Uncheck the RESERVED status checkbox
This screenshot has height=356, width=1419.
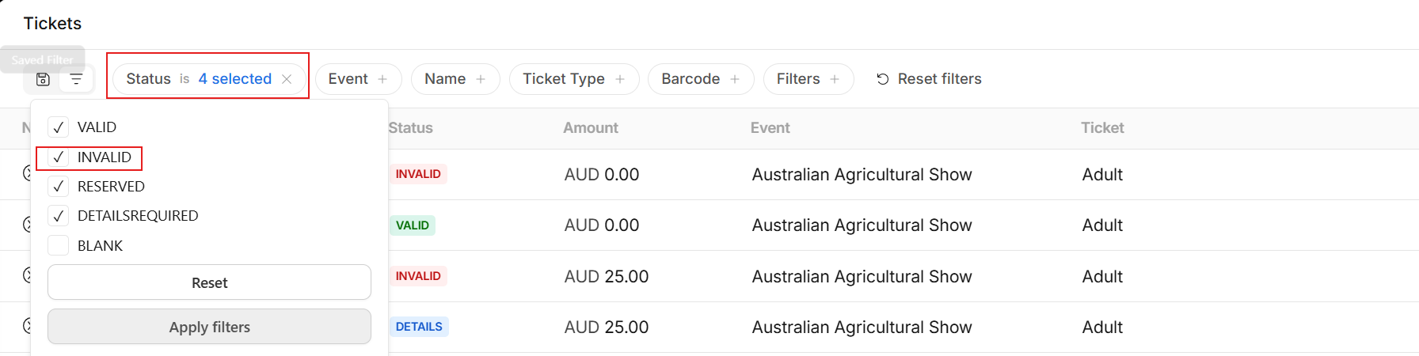[59, 187]
